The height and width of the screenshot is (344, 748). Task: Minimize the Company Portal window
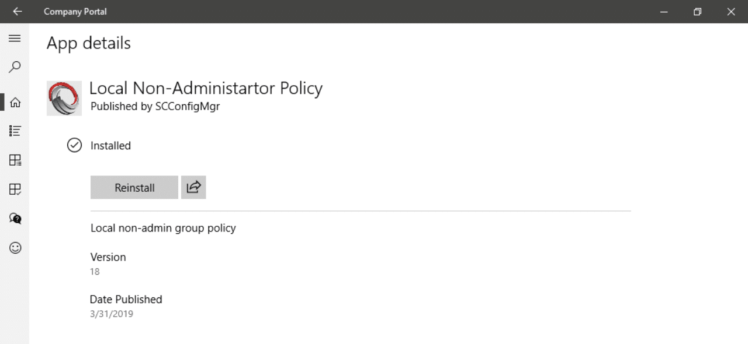pyautogui.click(x=664, y=12)
